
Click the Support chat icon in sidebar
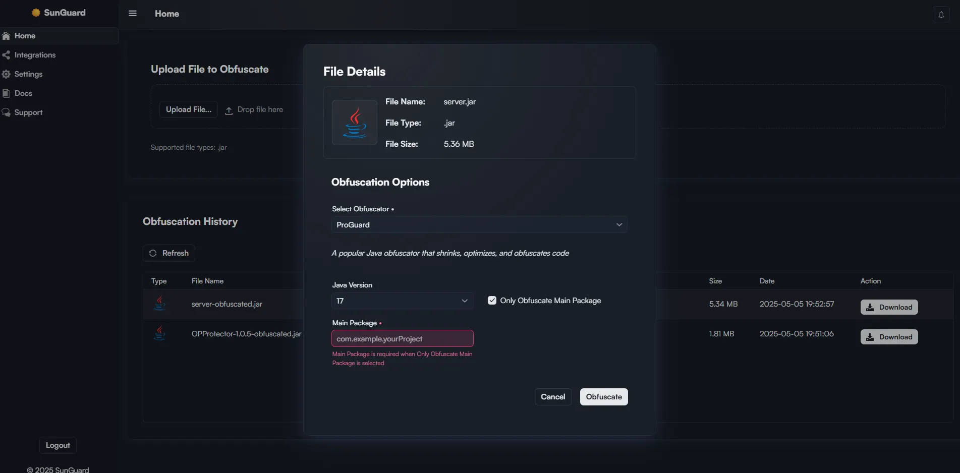6,112
